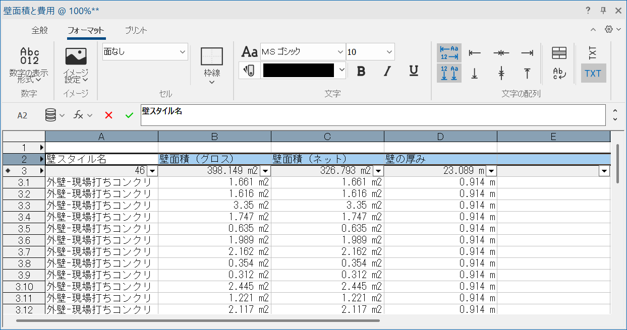
Task: Switch to the プリント tab
Action: click(136, 30)
